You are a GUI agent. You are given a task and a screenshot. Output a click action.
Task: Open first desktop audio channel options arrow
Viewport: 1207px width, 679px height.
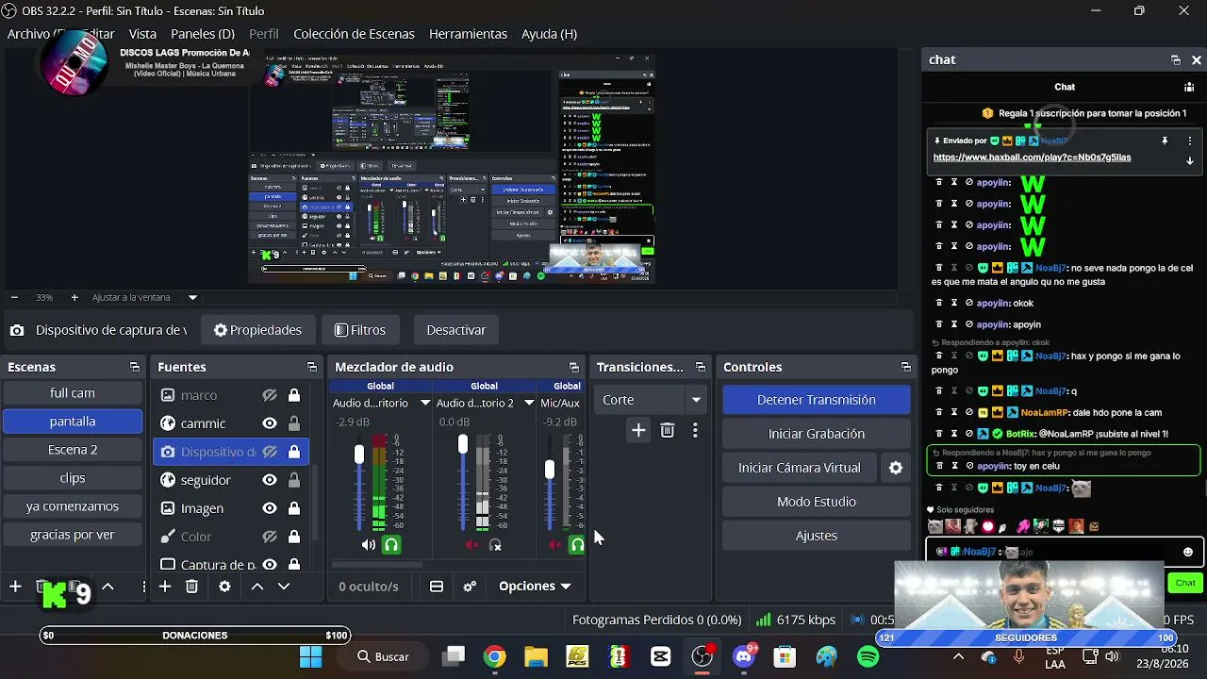click(x=425, y=403)
